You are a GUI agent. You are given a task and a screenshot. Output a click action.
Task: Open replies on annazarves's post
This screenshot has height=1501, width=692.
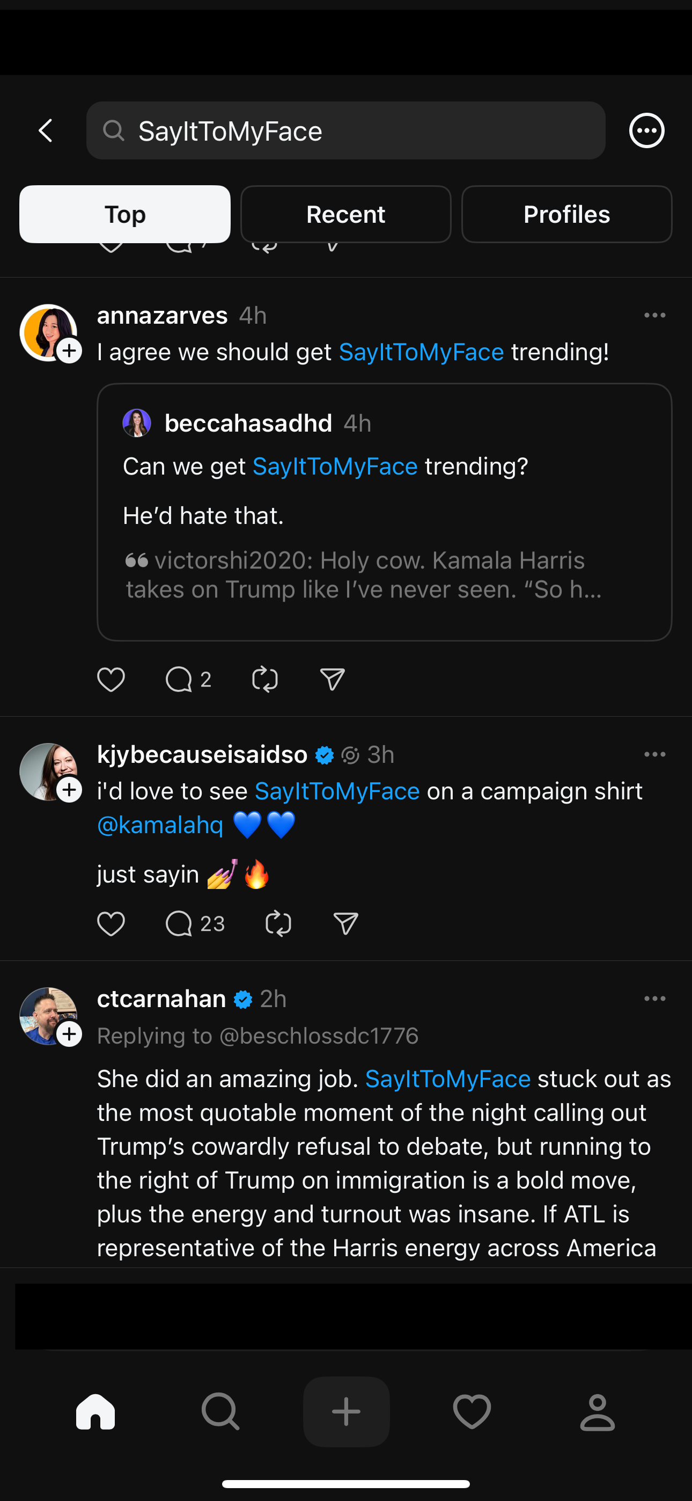pyautogui.click(x=179, y=680)
